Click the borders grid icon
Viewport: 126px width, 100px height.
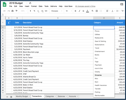(97, 11)
